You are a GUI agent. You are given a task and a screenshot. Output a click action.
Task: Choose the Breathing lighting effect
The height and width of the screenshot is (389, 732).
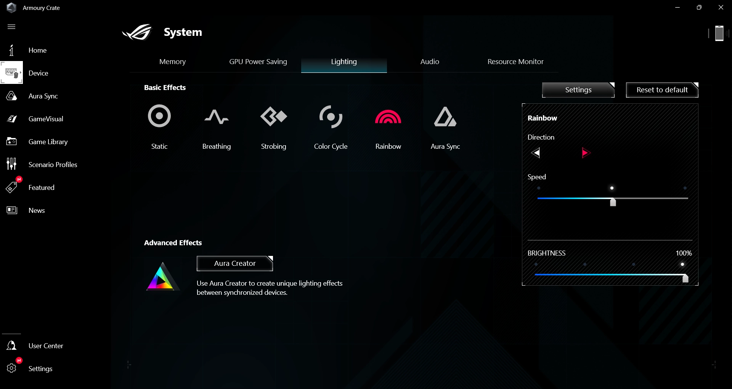pos(217,117)
